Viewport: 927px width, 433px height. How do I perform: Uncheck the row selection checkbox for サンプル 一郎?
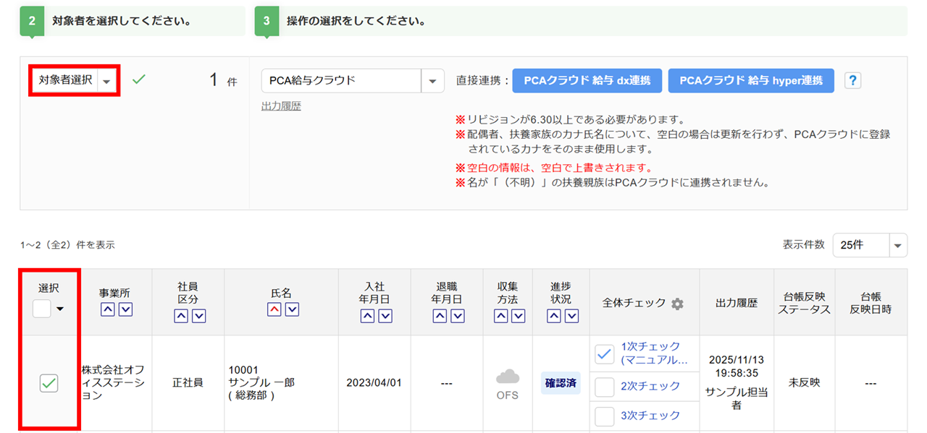pos(49,384)
